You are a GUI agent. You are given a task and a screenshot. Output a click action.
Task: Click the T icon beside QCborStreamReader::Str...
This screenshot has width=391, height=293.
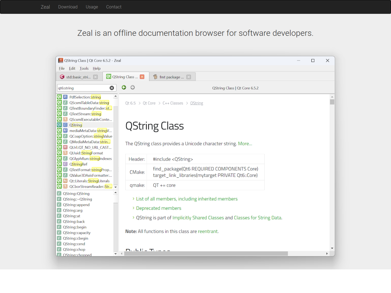(65, 186)
